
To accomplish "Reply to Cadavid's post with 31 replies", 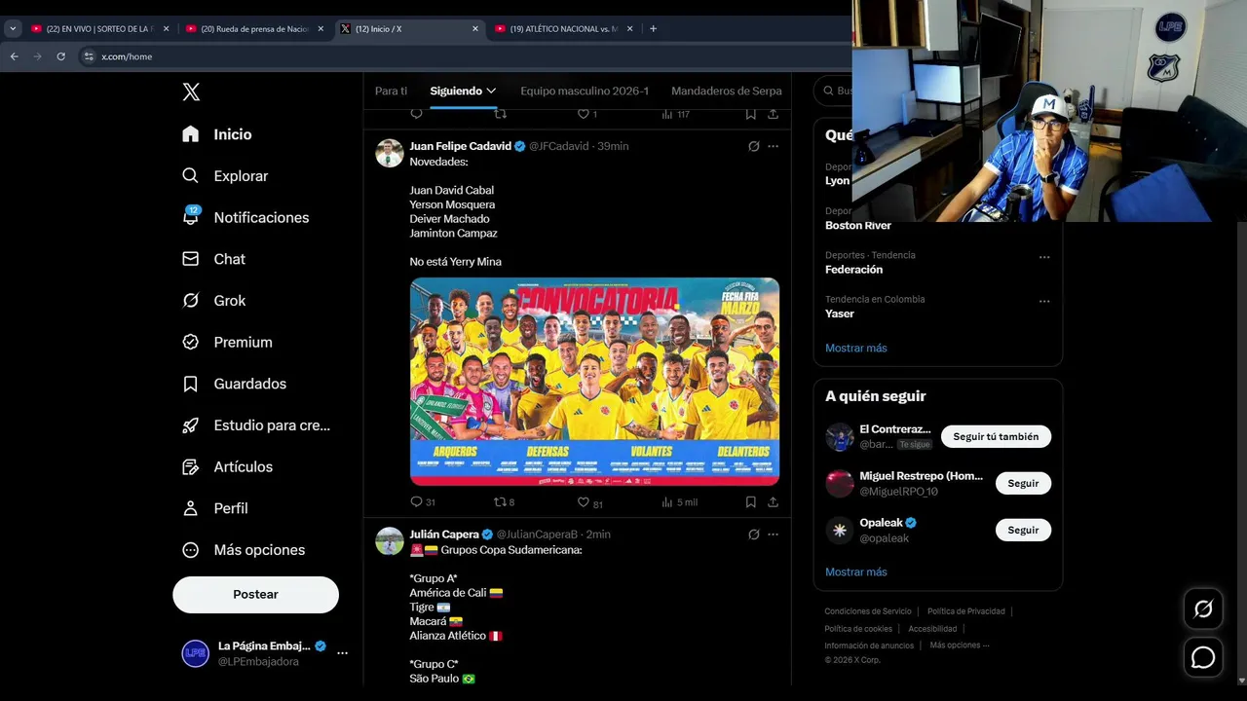I will coord(423,502).
